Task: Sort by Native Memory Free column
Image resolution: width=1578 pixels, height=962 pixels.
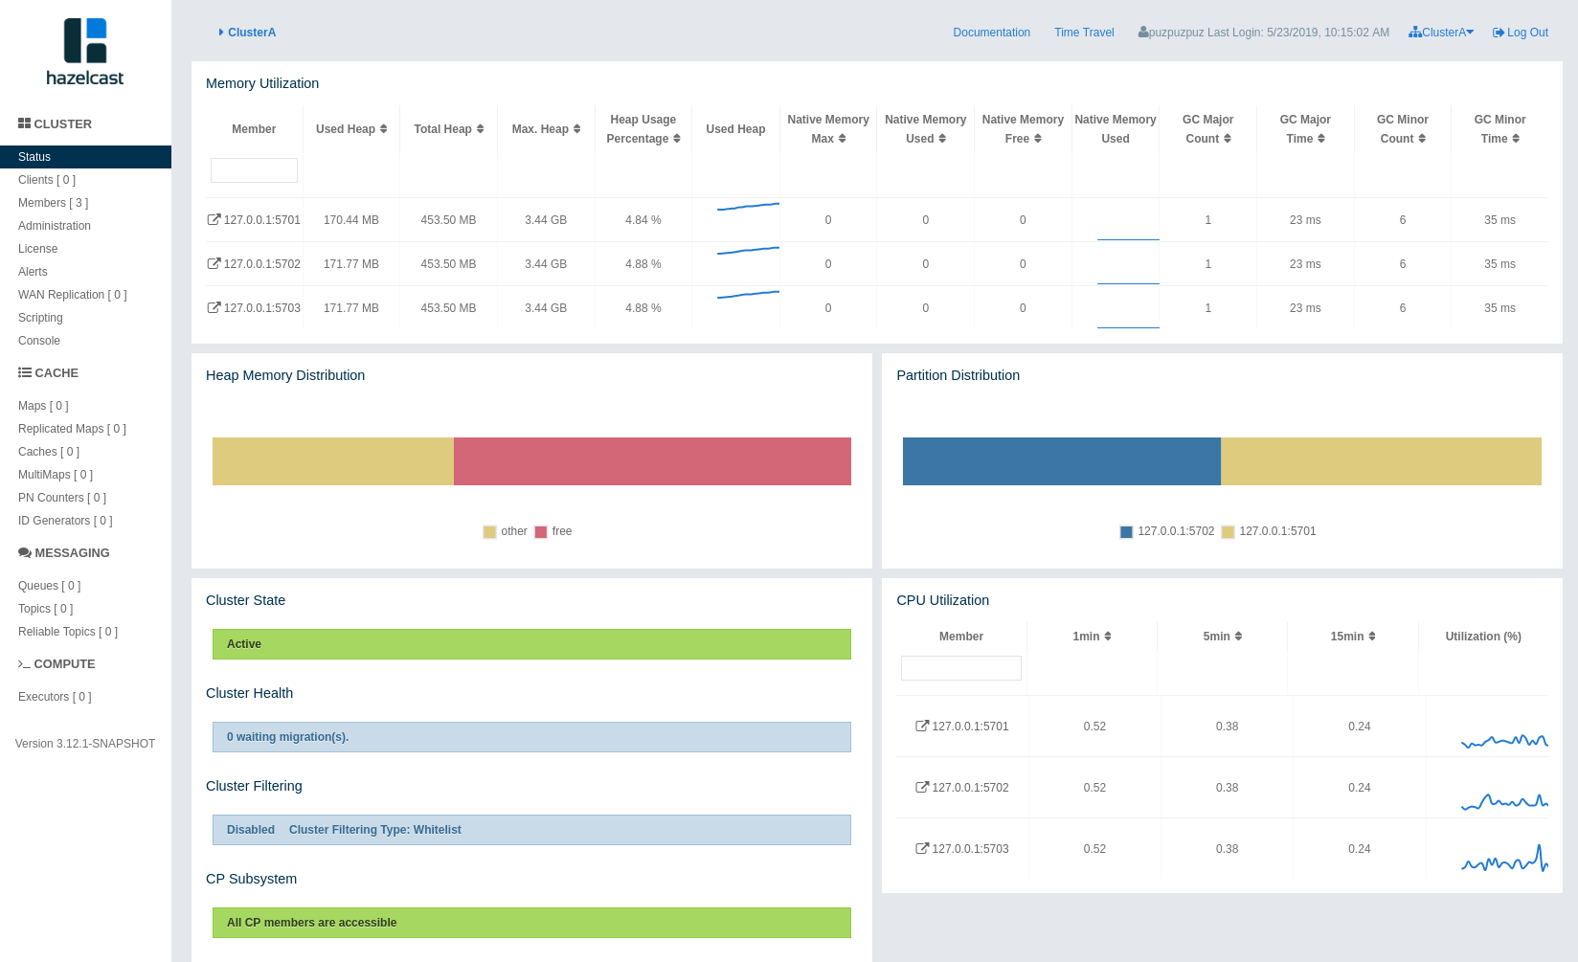Action: click(1037, 139)
